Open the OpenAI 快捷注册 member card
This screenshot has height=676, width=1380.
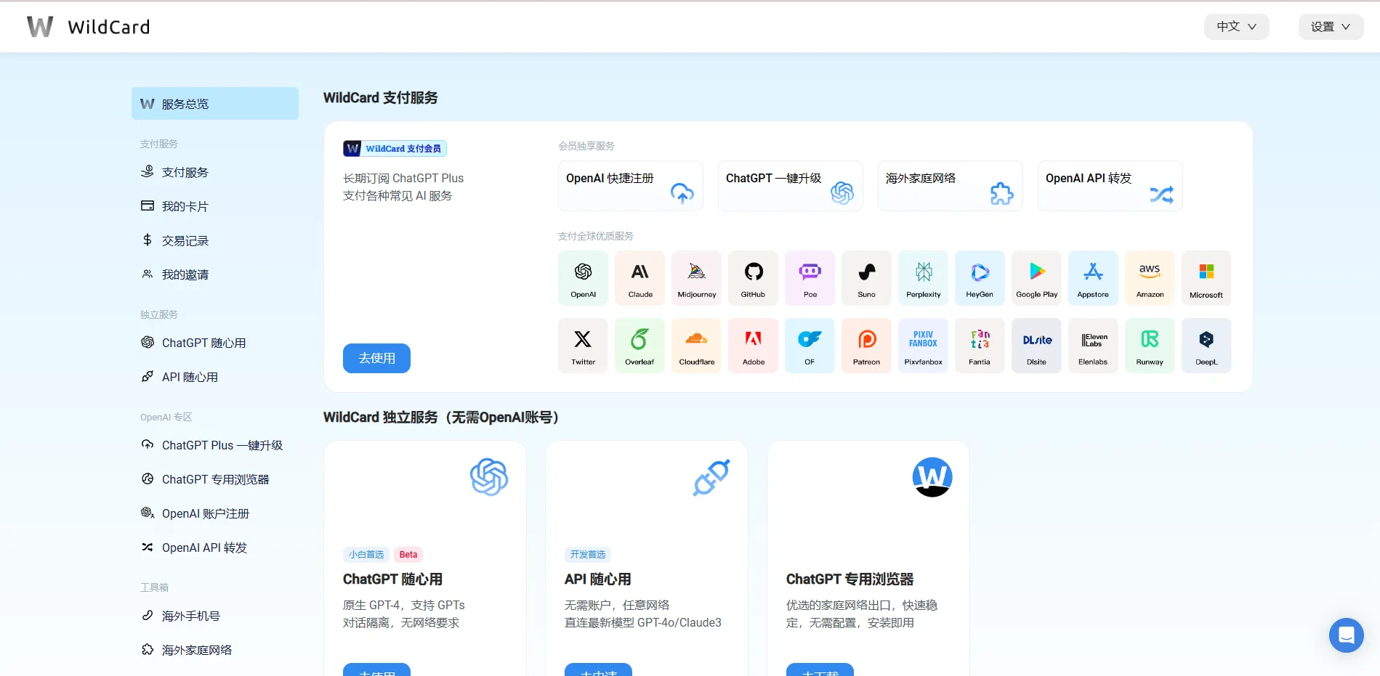click(630, 186)
